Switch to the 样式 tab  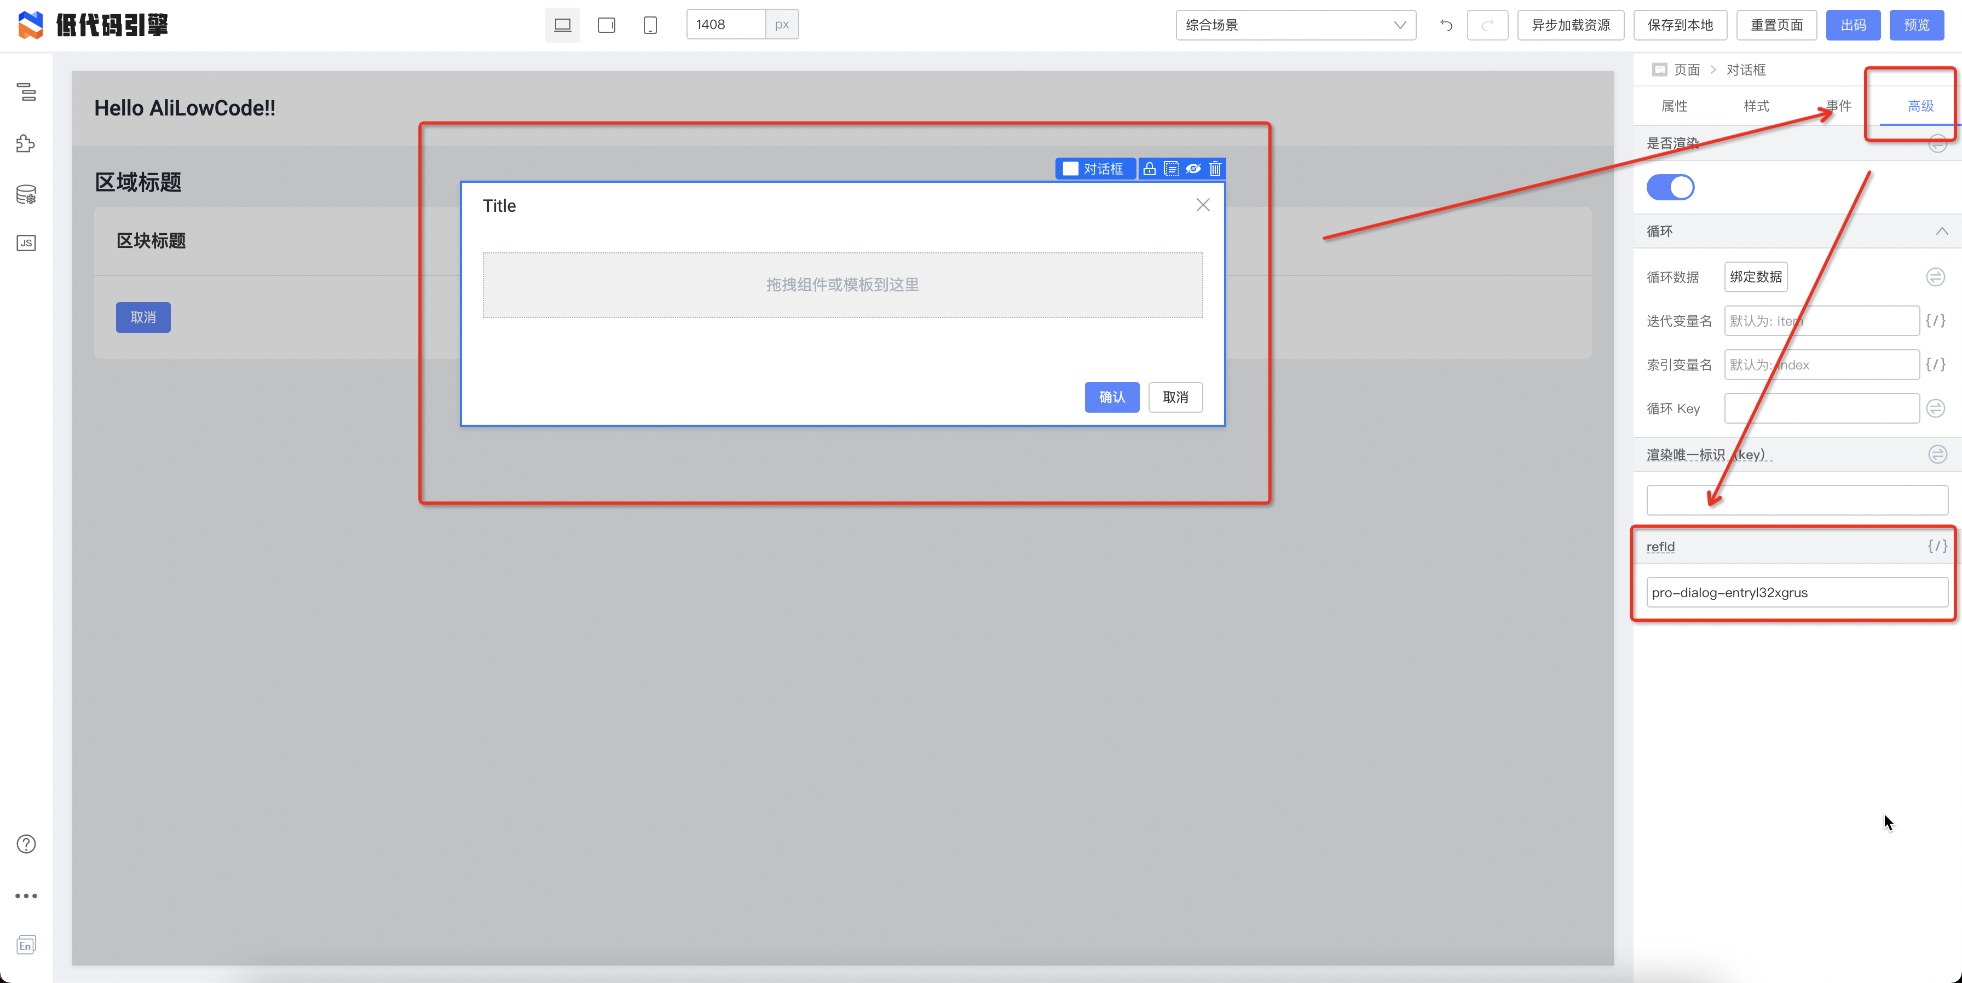[1756, 106]
